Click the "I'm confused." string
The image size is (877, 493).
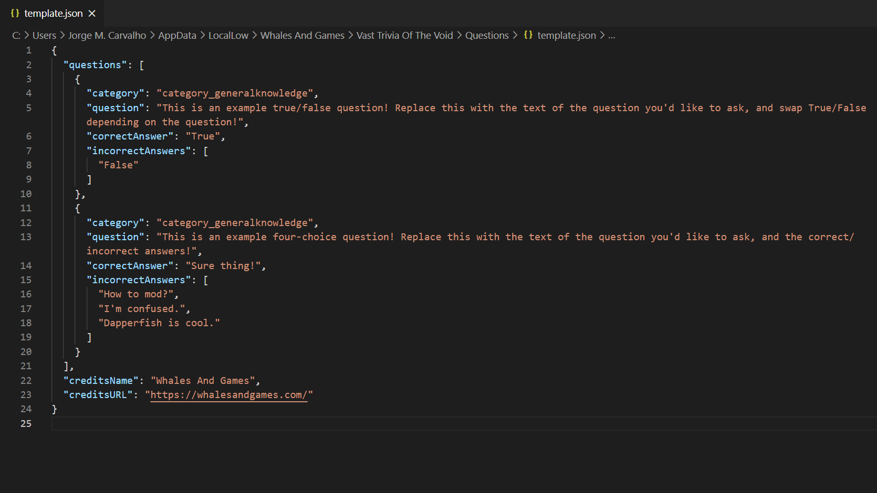(142, 309)
